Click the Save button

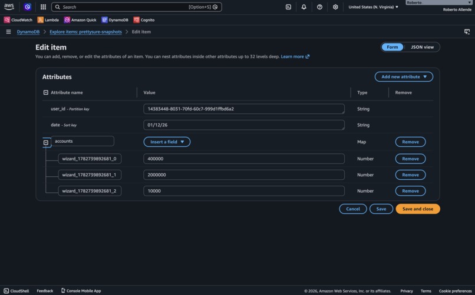point(381,209)
